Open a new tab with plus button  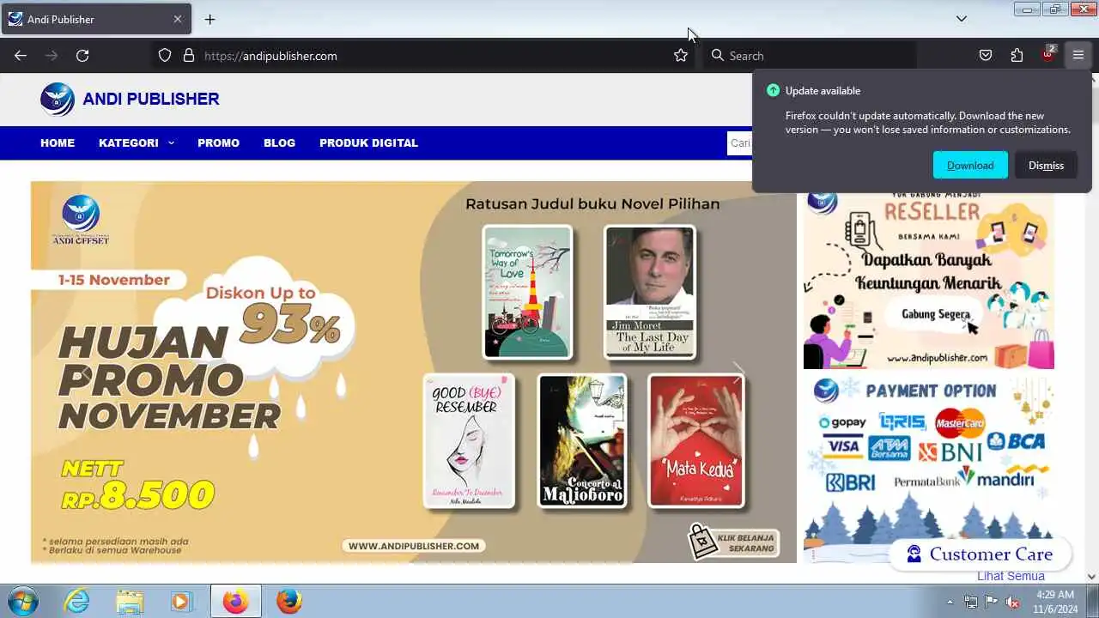click(209, 19)
